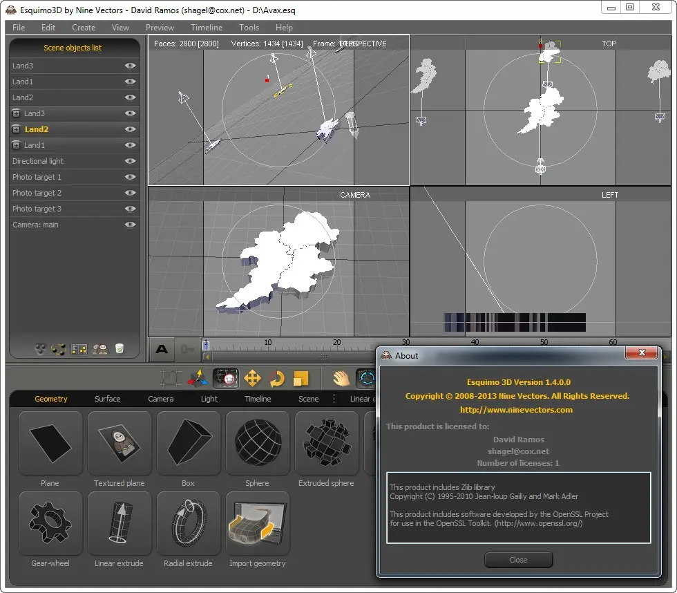677x593 pixels.
Task: Click the group objects icon under the scene list
Action: [41, 348]
